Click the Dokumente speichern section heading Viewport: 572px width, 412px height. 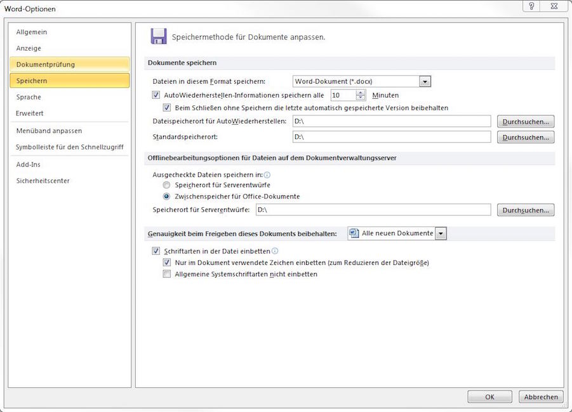pyautogui.click(x=182, y=63)
